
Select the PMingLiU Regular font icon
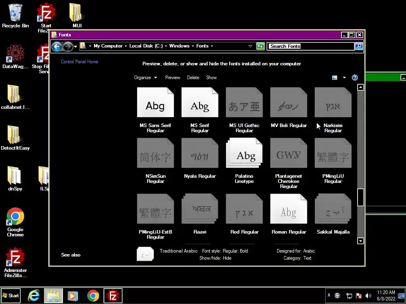point(333,153)
